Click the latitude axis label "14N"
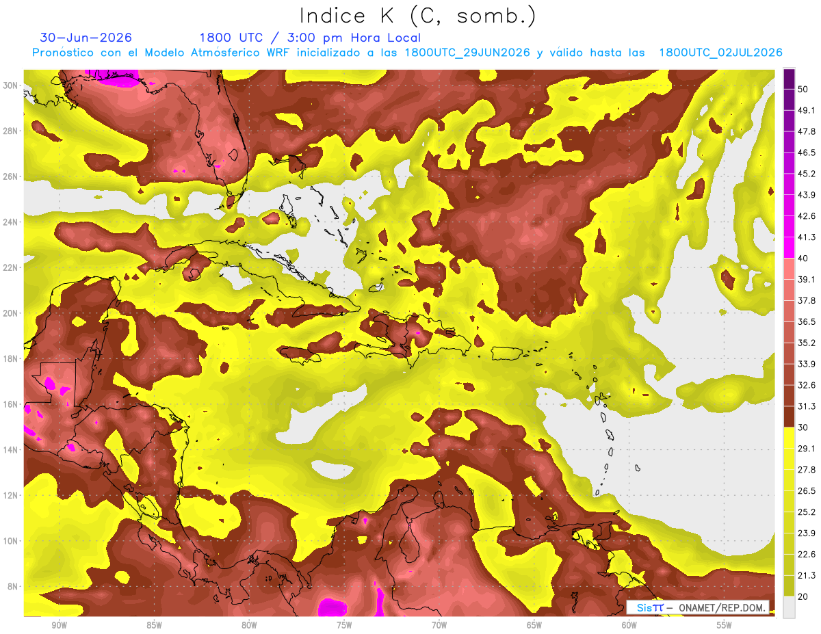The width and height of the screenshot is (821, 634). click(12, 449)
